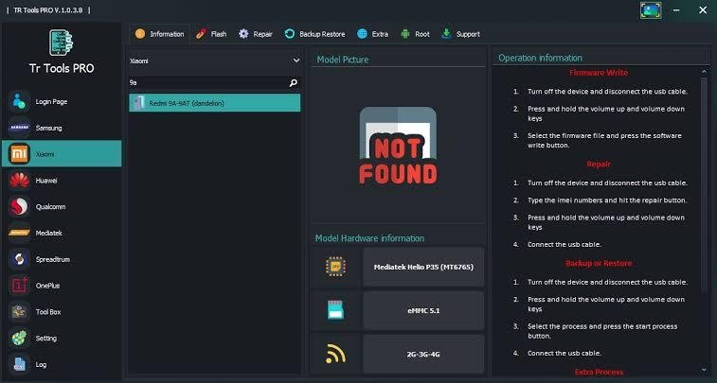The height and width of the screenshot is (383, 717).
Task: Open the Qualcomm chipset section
Action: (x=62, y=207)
